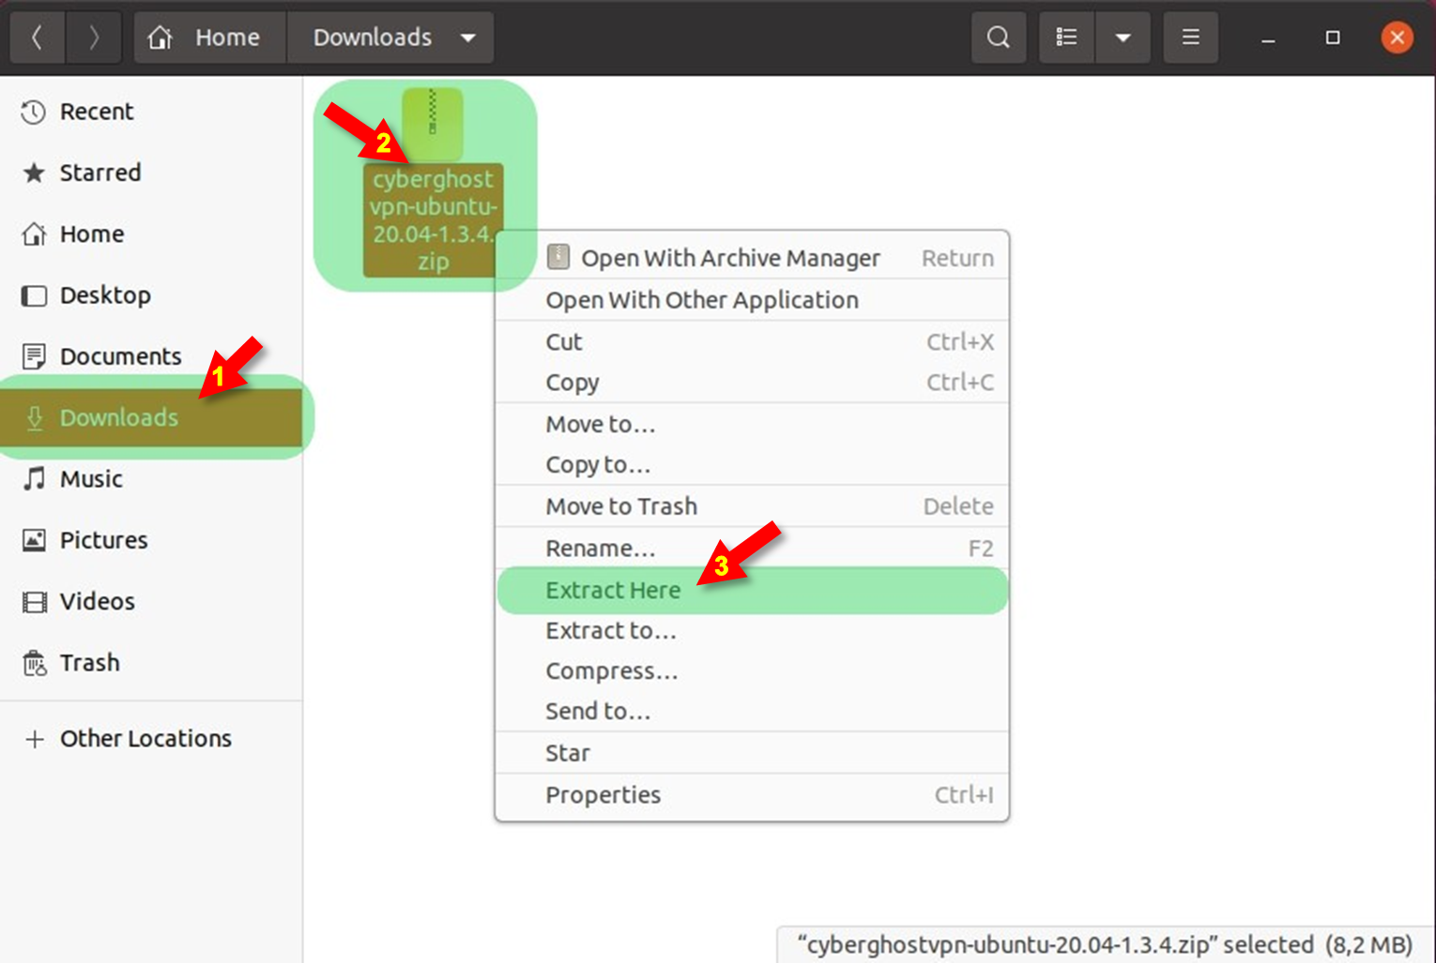
Task: Minimize the file manager window
Action: (x=1268, y=38)
